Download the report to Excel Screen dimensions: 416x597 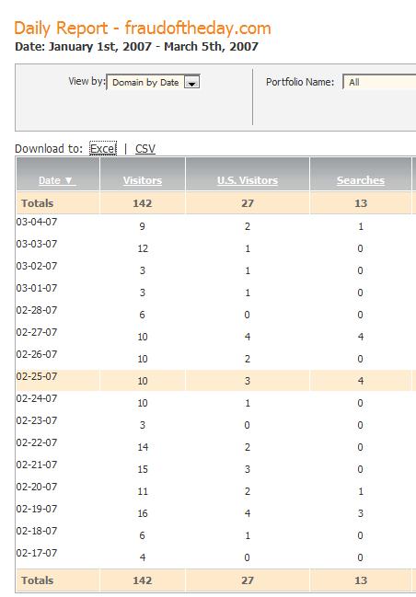point(103,148)
